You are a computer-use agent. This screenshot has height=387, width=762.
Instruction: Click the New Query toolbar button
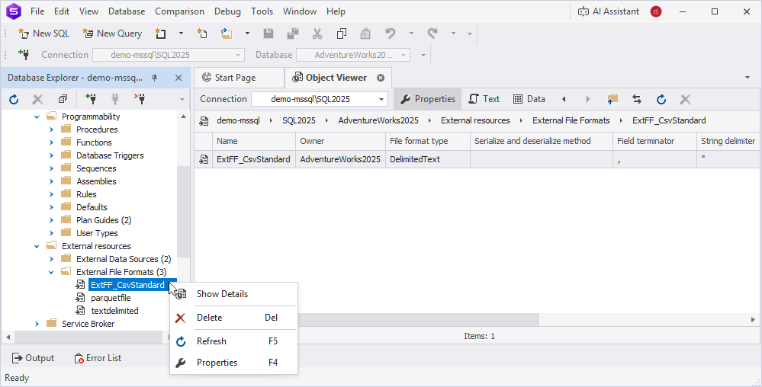click(x=112, y=34)
